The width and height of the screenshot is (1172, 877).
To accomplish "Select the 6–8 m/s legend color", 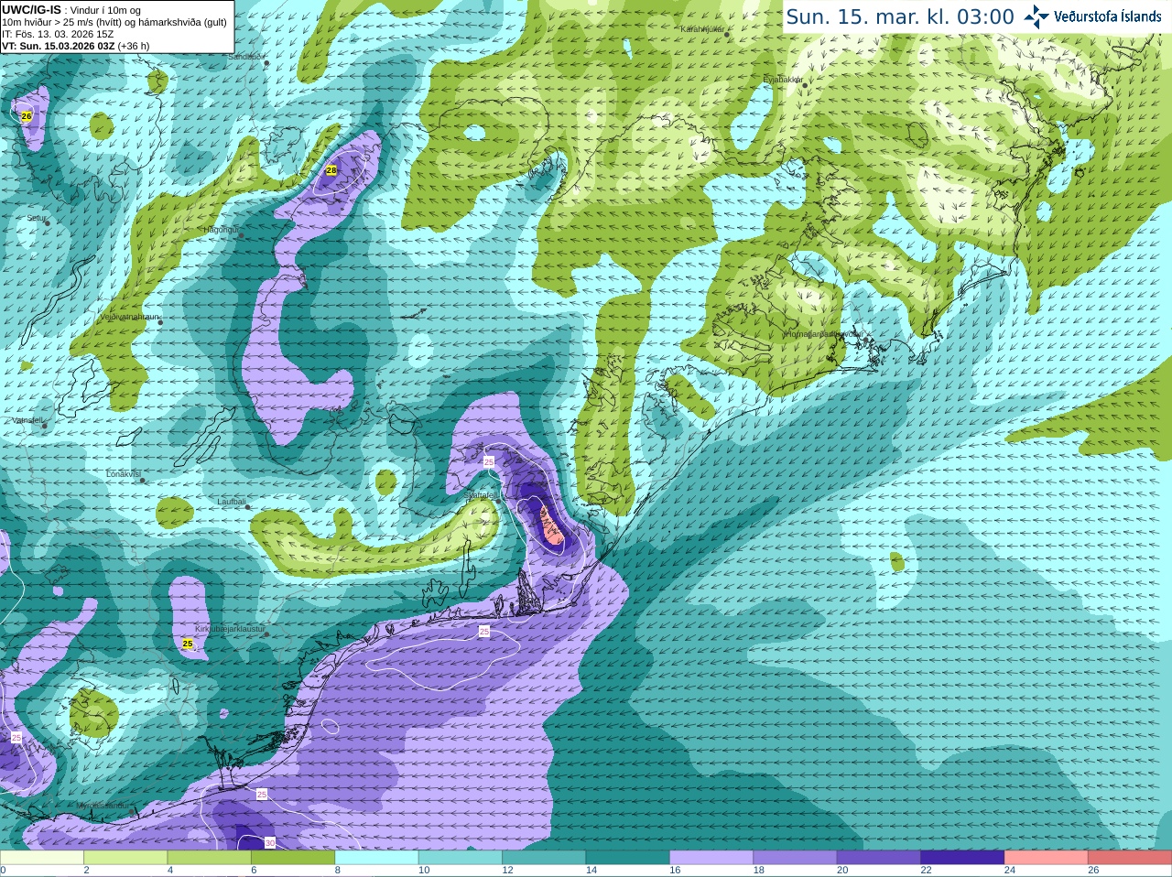I will point(293,858).
